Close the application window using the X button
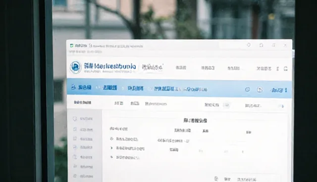The image size is (317, 182). click(285, 45)
